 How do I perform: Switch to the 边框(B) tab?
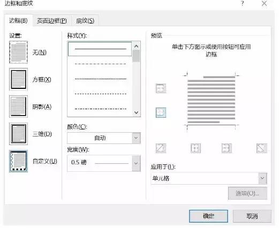(x=18, y=20)
